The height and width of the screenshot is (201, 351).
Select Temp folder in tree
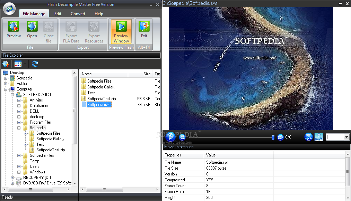click(x=34, y=161)
